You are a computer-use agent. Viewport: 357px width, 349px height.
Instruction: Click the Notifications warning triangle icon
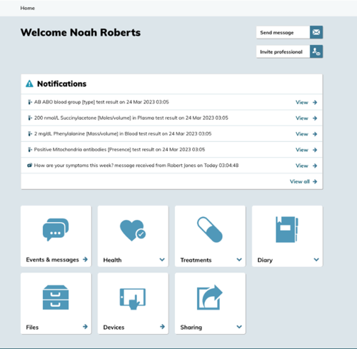(x=29, y=84)
